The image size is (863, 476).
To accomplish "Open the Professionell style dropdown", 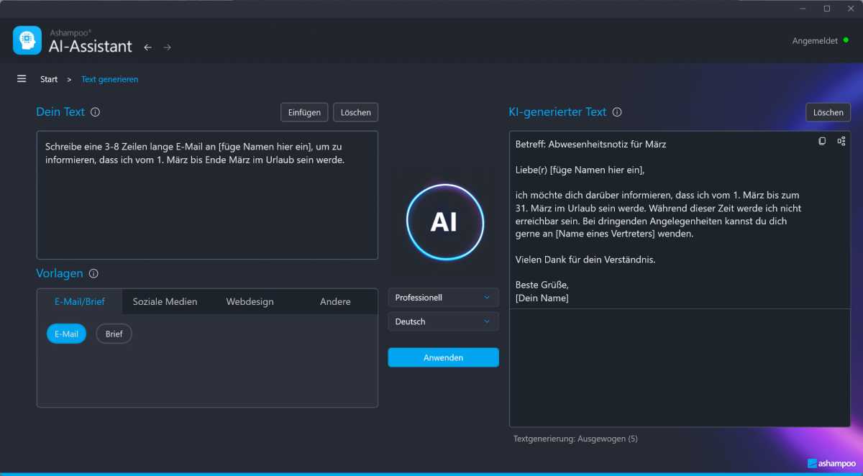I will (x=443, y=297).
